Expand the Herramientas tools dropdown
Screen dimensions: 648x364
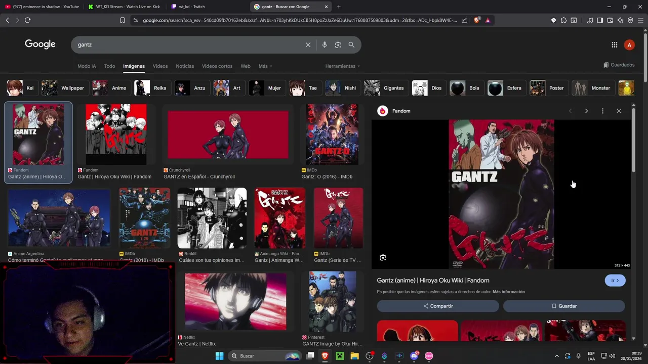(343, 66)
